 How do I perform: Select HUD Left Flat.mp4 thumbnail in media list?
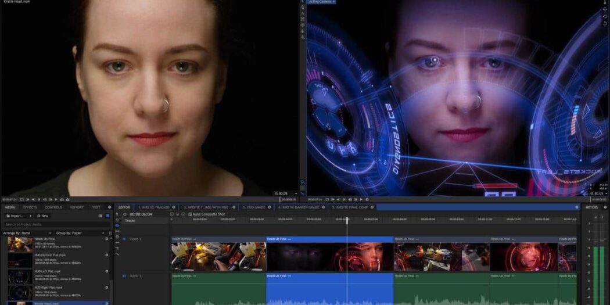point(20,276)
